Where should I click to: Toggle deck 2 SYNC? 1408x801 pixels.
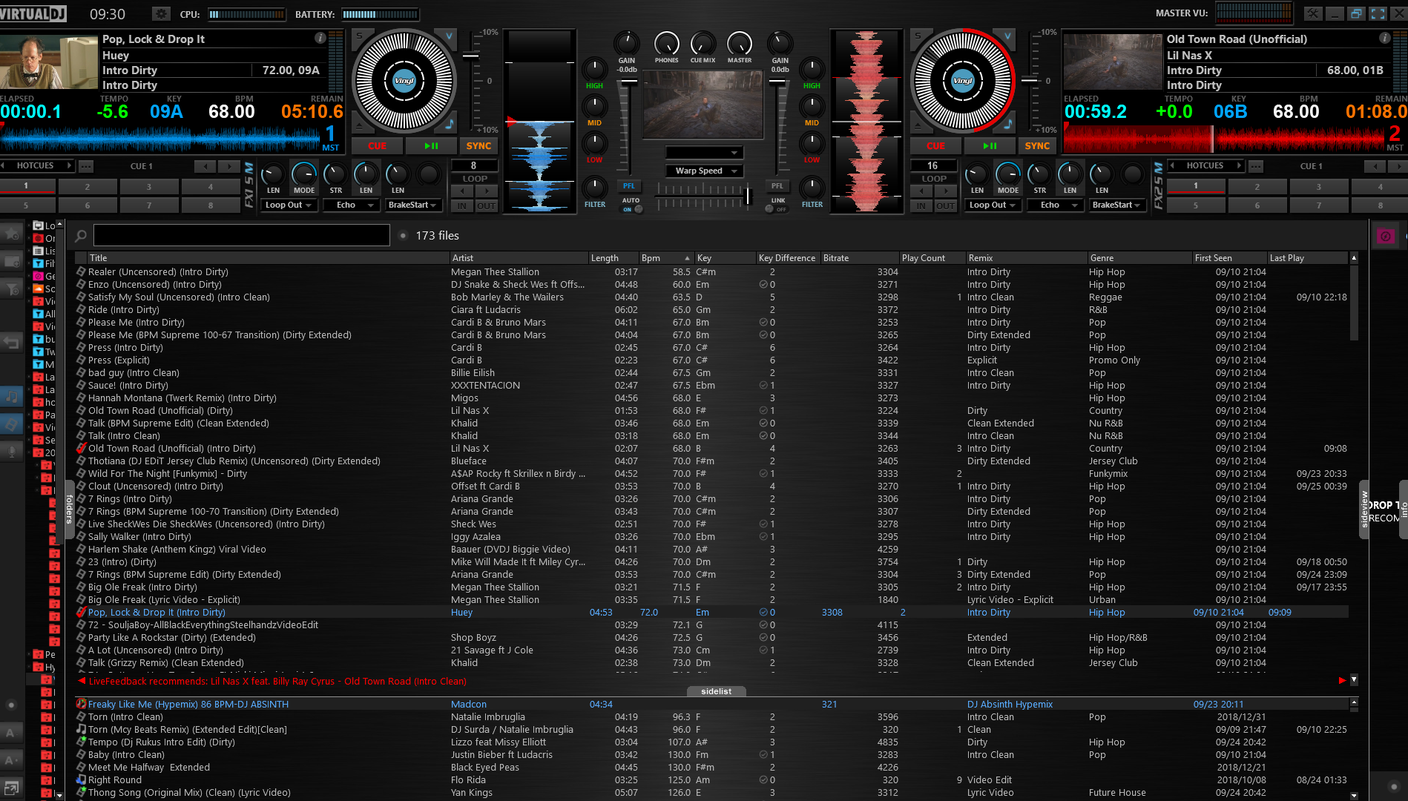(1037, 146)
